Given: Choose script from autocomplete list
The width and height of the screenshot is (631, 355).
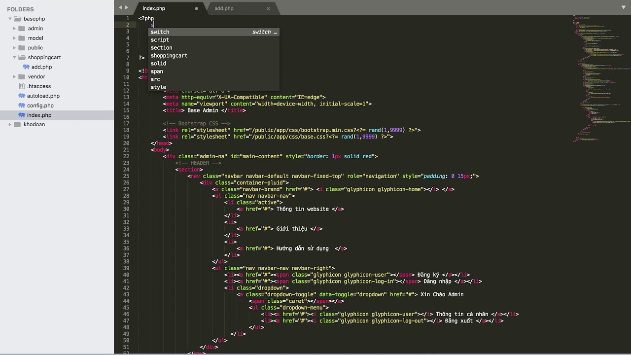Looking at the screenshot, I should coord(214,40).
